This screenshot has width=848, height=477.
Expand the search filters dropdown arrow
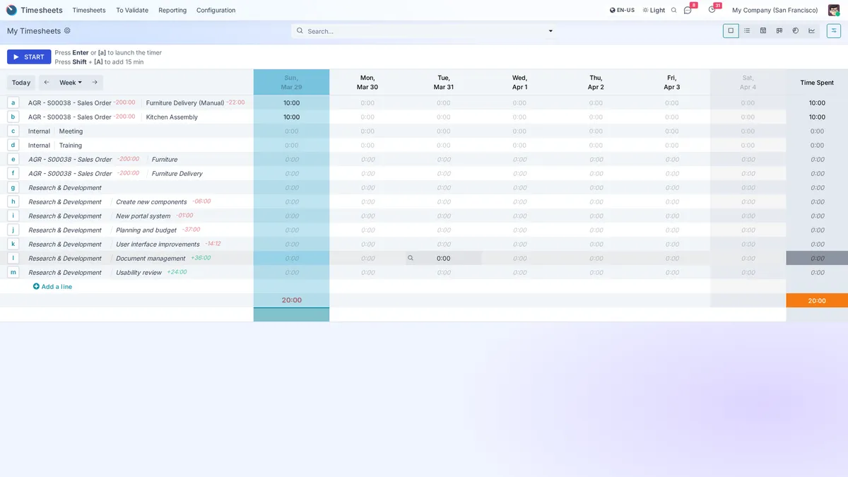click(550, 30)
